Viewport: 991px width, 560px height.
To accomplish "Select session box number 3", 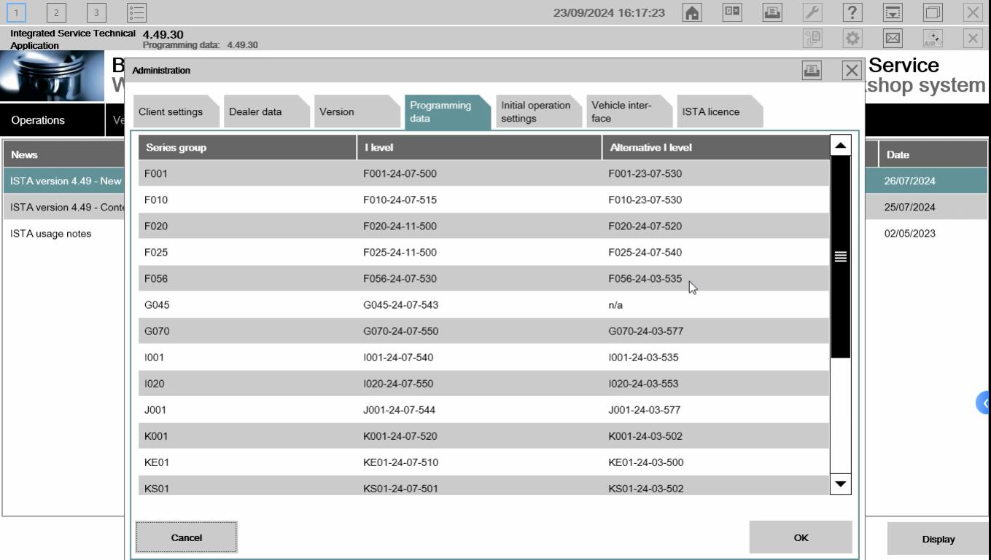I will pyautogui.click(x=97, y=12).
